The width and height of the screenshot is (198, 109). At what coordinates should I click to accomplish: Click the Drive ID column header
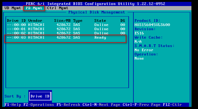point(16,21)
